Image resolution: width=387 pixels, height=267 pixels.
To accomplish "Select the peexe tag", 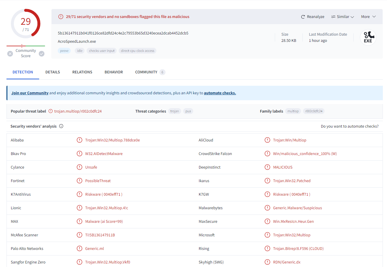I will pos(64,51).
